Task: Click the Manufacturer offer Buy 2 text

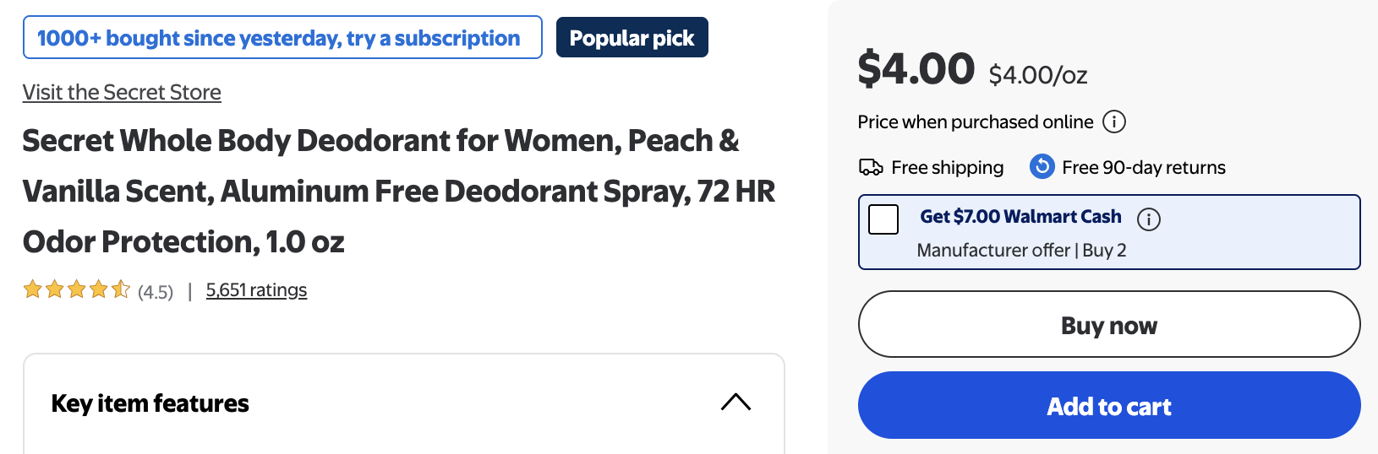Action: coord(1021,250)
